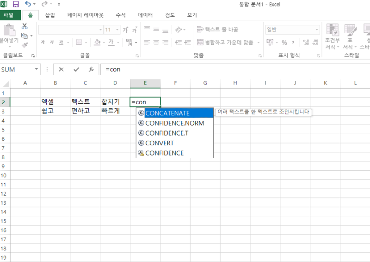370x262 pixels.
Task: Click the Format Painter brush icon
Action: 25,45
